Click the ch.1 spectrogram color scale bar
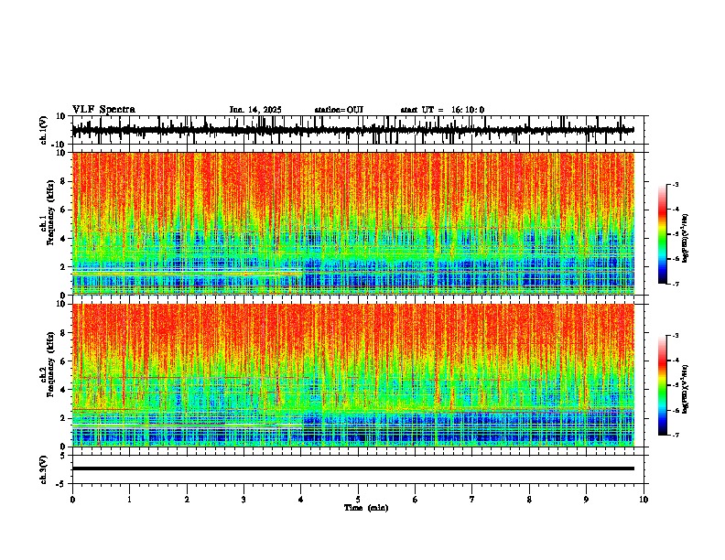The width and height of the screenshot is (725, 560). coord(662,234)
